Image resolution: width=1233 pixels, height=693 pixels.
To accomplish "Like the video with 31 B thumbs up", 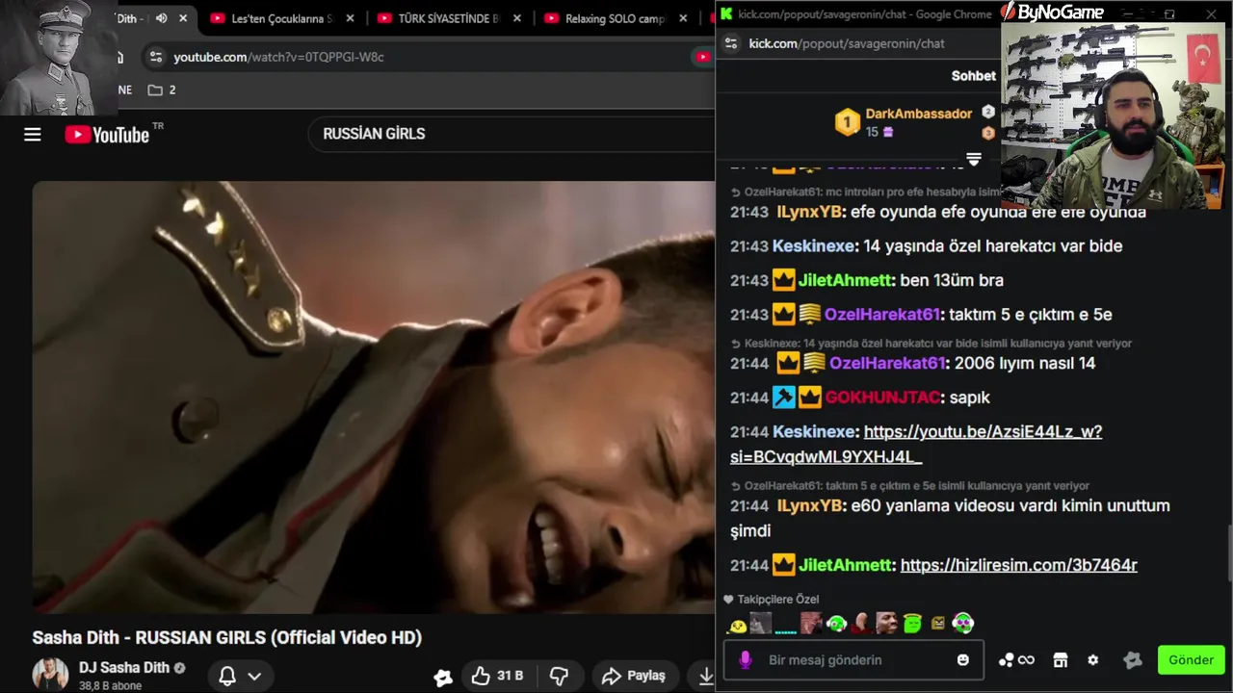I will pos(497,676).
